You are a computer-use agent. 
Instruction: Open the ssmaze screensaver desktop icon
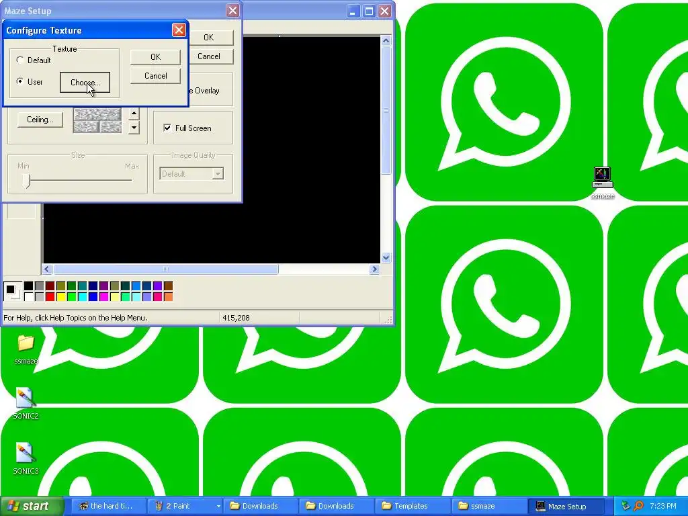click(603, 183)
